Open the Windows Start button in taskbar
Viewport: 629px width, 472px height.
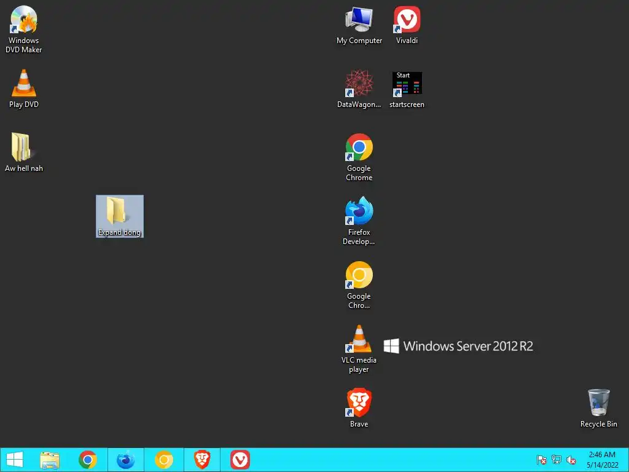[x=15, y=460]
